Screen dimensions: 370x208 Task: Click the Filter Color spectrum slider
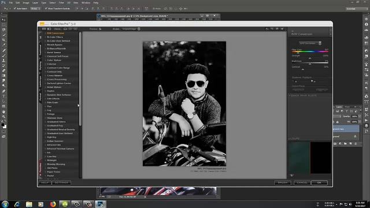tap(310, 51)
